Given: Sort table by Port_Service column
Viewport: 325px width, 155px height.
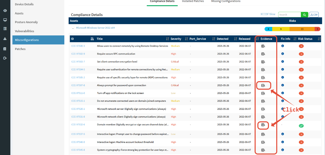Looking at the screenshot, I should [214, 39].
